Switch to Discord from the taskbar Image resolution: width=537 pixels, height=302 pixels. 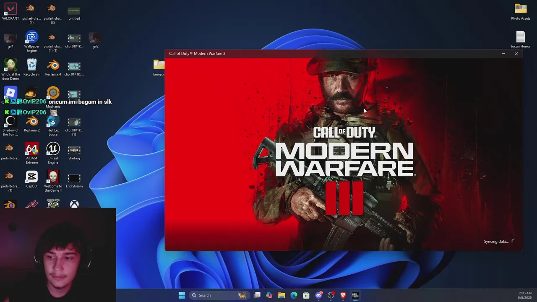point(318,295)
